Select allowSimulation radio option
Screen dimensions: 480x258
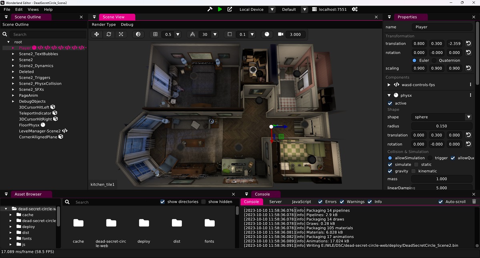point(390,158)
